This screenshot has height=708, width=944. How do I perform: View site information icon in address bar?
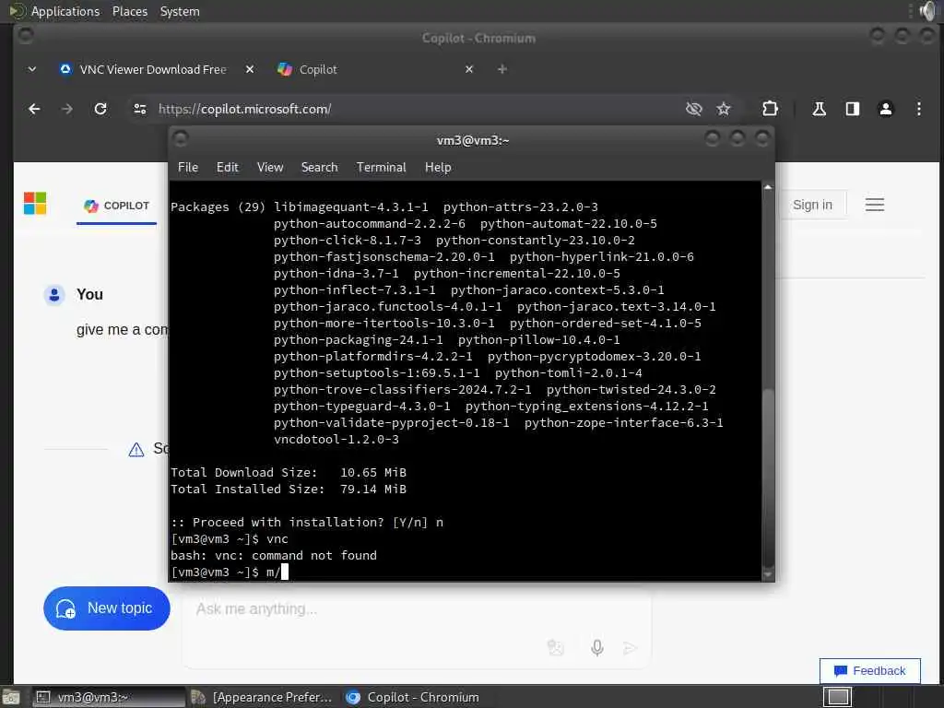[x=140, y=109]
